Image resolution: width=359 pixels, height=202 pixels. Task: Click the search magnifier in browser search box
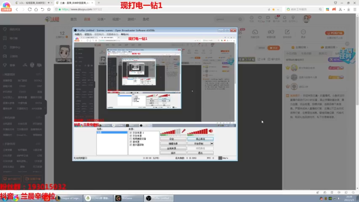(320, 9)
